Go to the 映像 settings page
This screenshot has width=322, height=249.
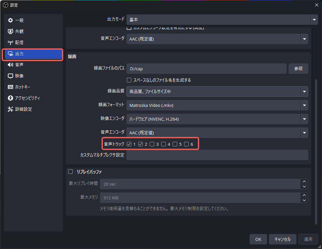[x=33, y=76]
